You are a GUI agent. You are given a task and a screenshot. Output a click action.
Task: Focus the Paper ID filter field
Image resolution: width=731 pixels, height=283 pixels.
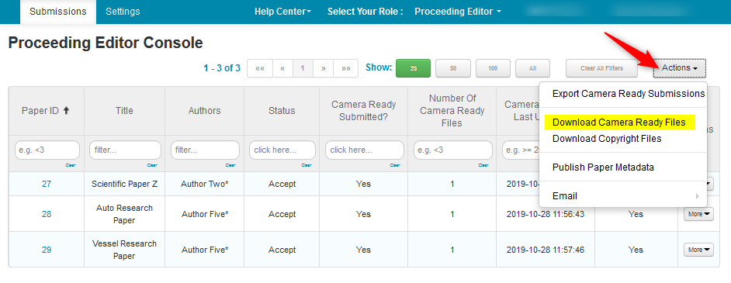pos(47,150)
